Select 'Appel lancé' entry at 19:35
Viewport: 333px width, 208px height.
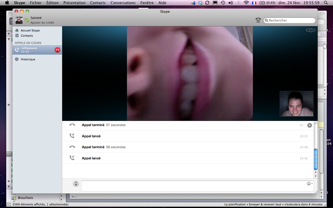tap(188, 136)
